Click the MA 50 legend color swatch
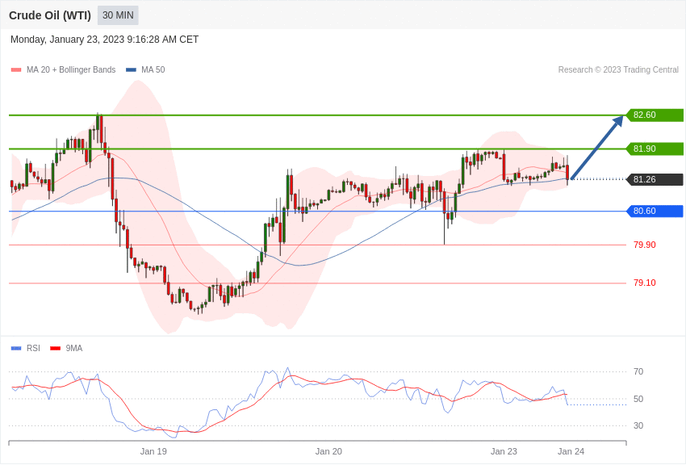The height and width of the screenshot is (465, 686). 131,70
